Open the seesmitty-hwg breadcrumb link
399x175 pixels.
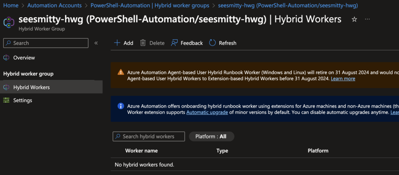pos(288,5)
